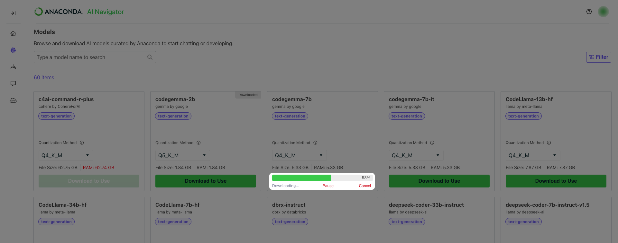
Task: Click text-generation tag on CodeLlama-7b-hf
Action: [x=173, y=222]
